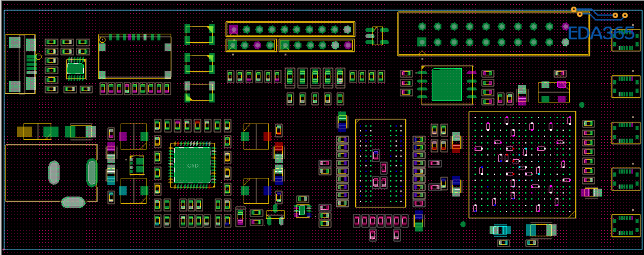
Task: Click the green fiducial above the large BGA corner
Action: coord(581,105)
